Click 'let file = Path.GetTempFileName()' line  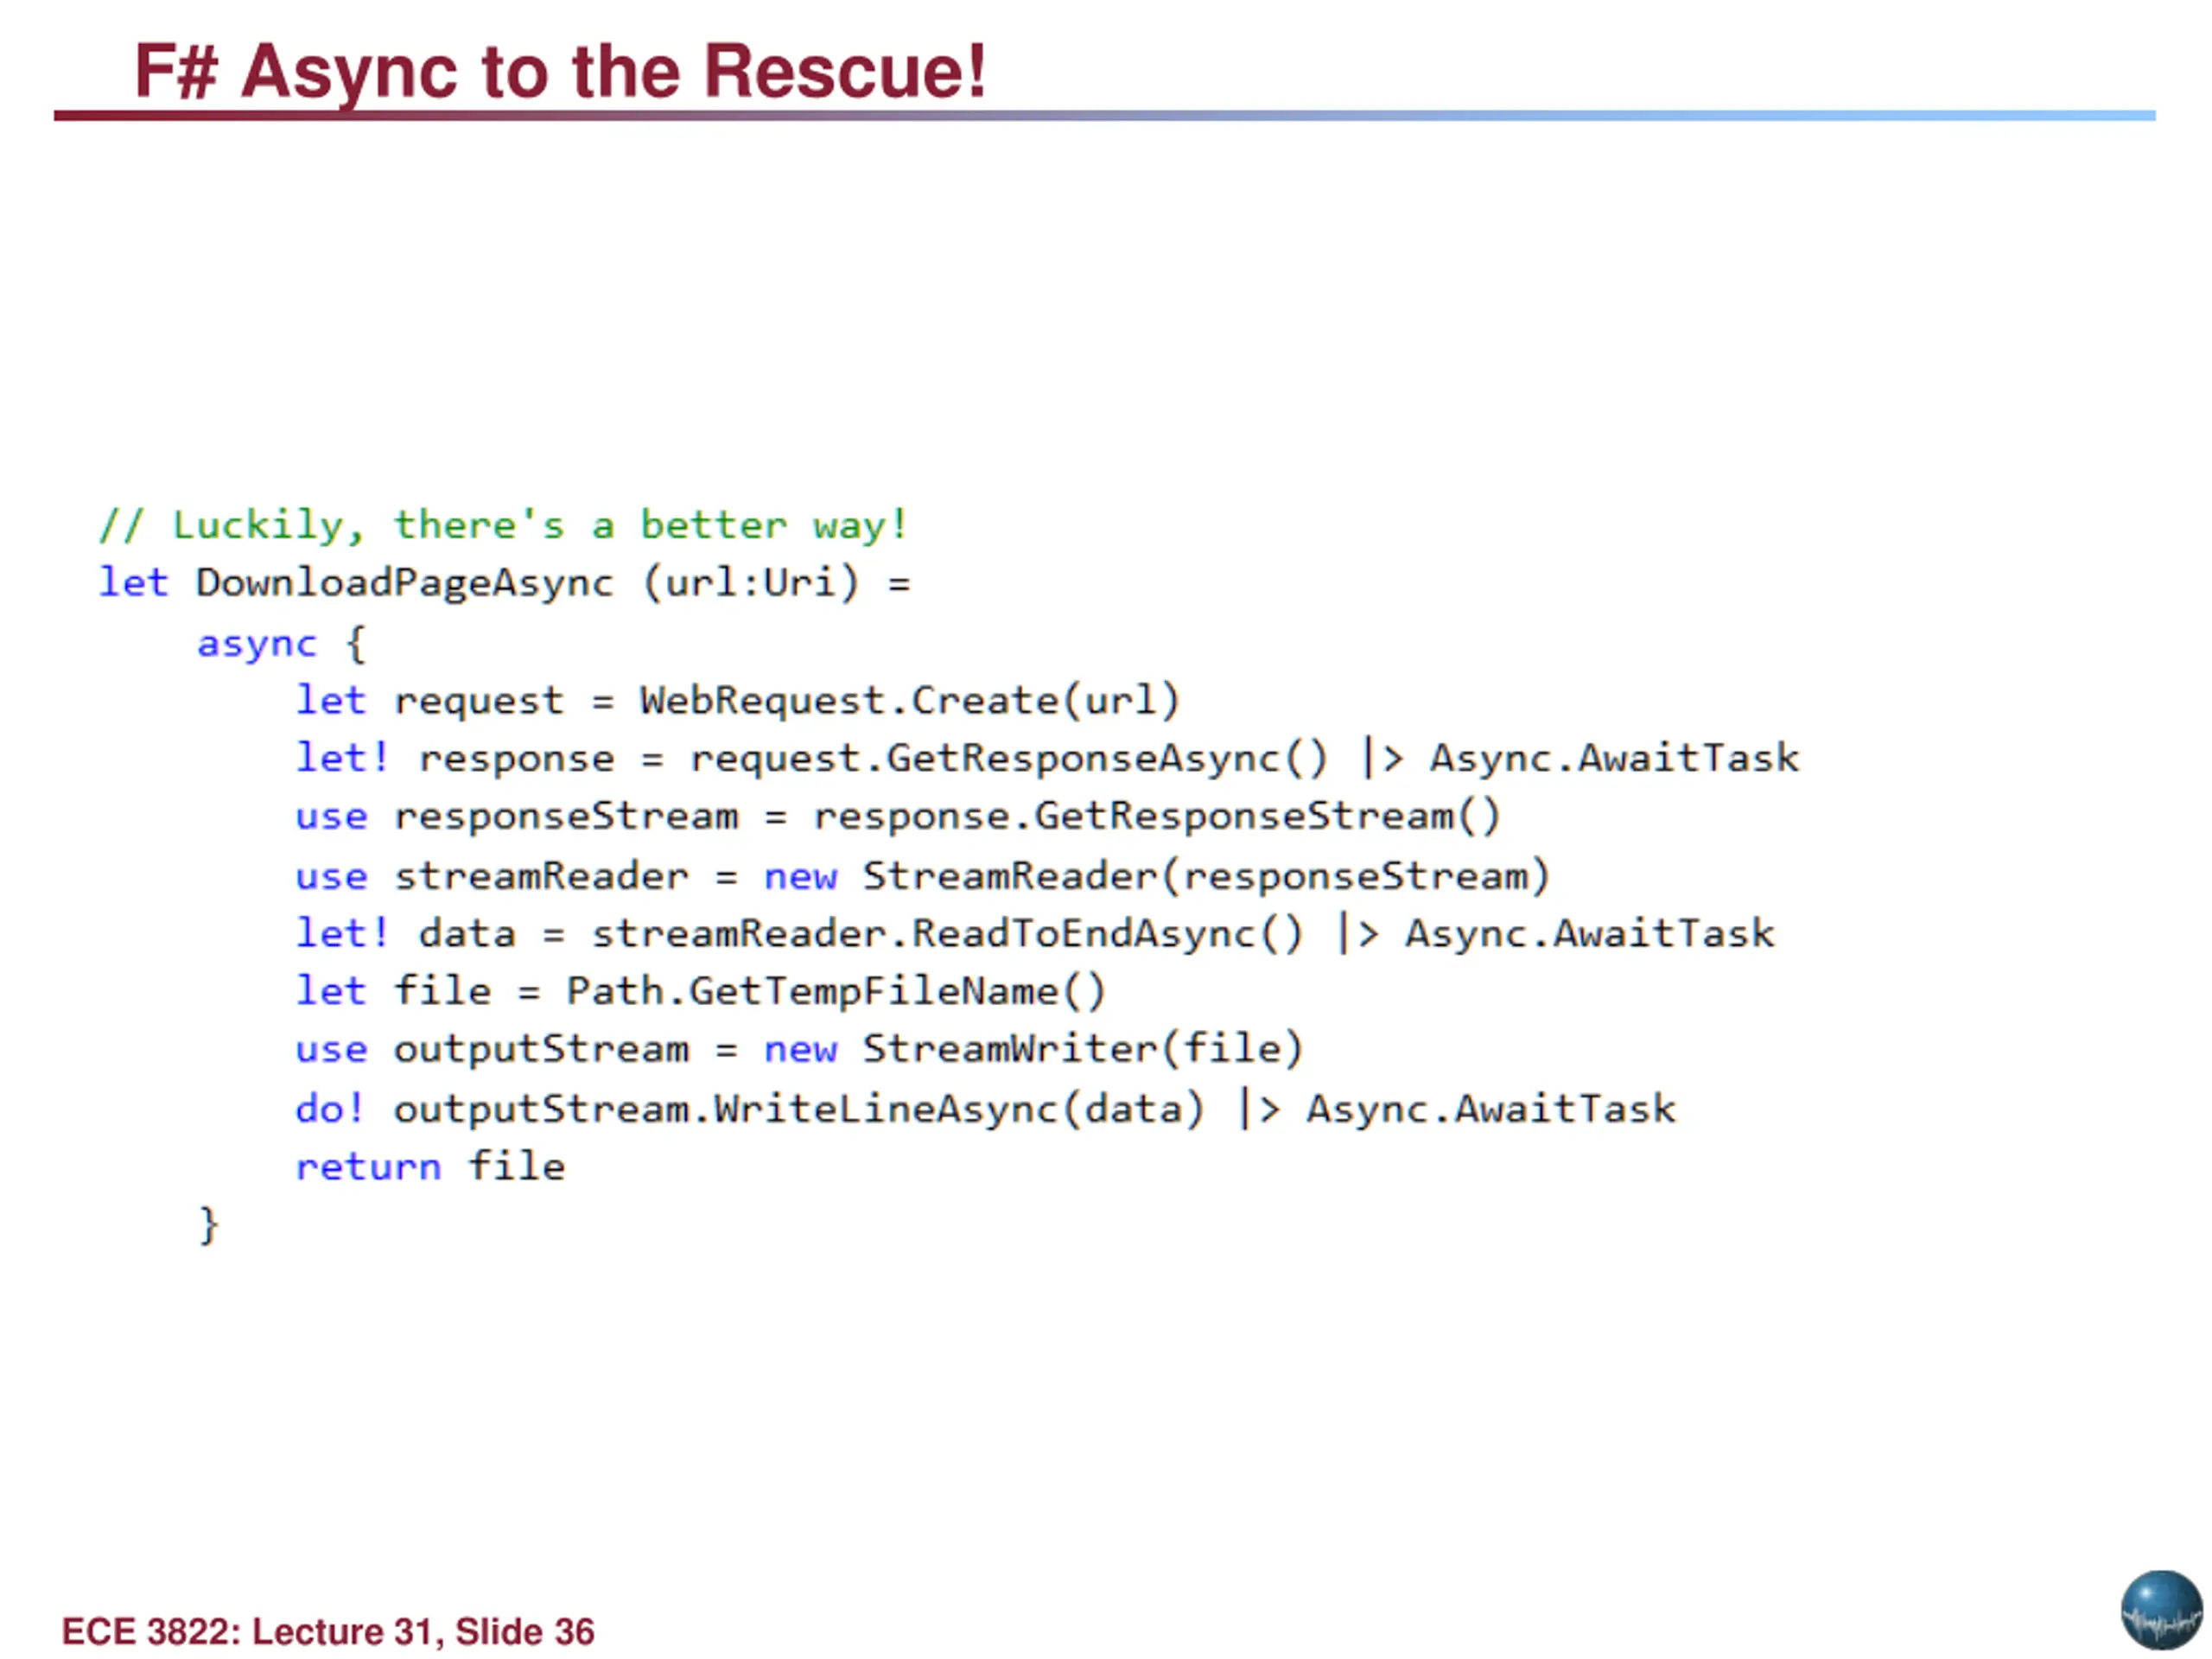point(701,992)
